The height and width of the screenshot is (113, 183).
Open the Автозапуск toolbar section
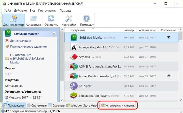[33, 20]
